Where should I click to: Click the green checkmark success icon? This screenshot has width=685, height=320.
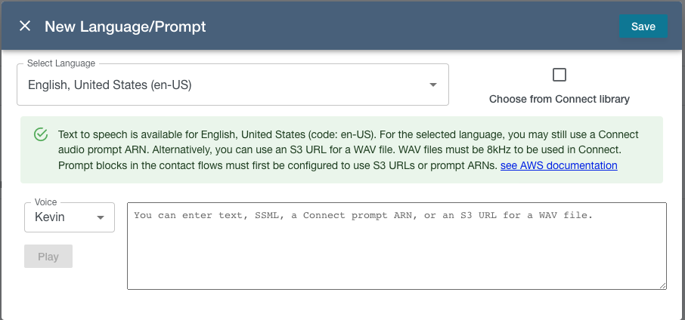(x=41, y=134)
